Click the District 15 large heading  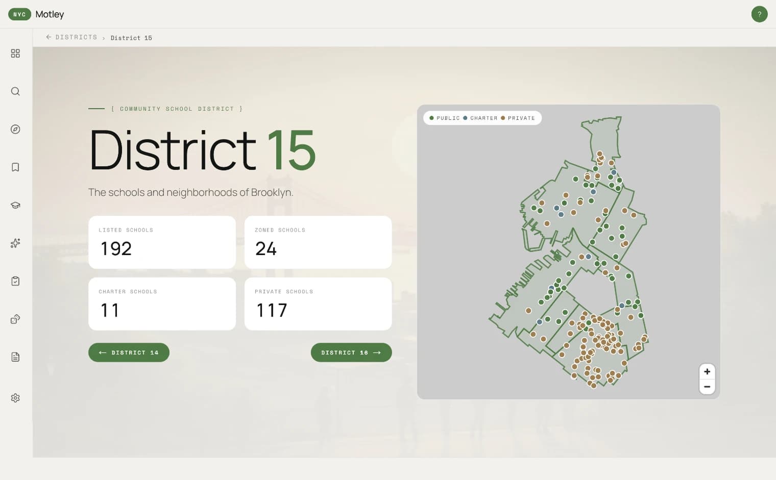[202, 150]
